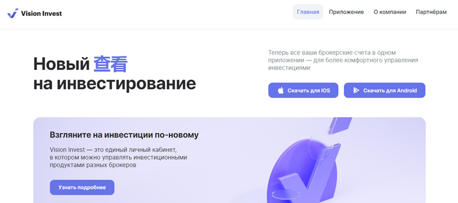Go to the Приложение menu item

tap(346, 12)
